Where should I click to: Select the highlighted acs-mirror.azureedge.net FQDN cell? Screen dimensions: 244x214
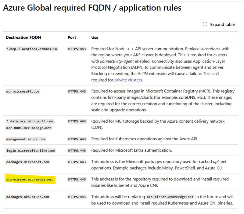click(30, 179)
